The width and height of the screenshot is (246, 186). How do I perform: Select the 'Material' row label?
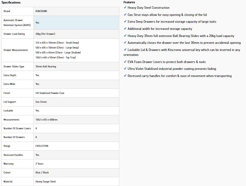(x=8, y=181)
